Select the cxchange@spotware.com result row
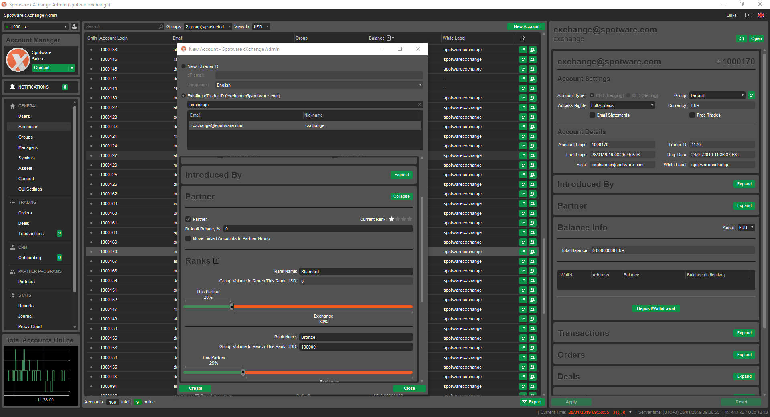This screenshot has height=417, width=770. (305, 125)
